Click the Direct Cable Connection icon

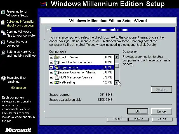click(56, 62)
